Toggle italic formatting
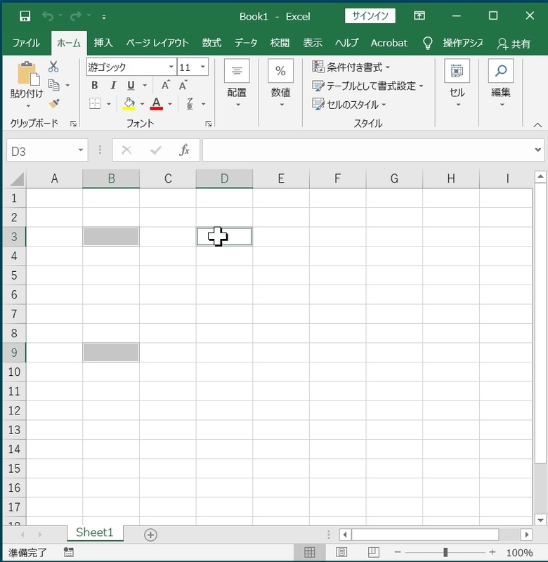The image size is (548, 562). click(x=113, y=85)
